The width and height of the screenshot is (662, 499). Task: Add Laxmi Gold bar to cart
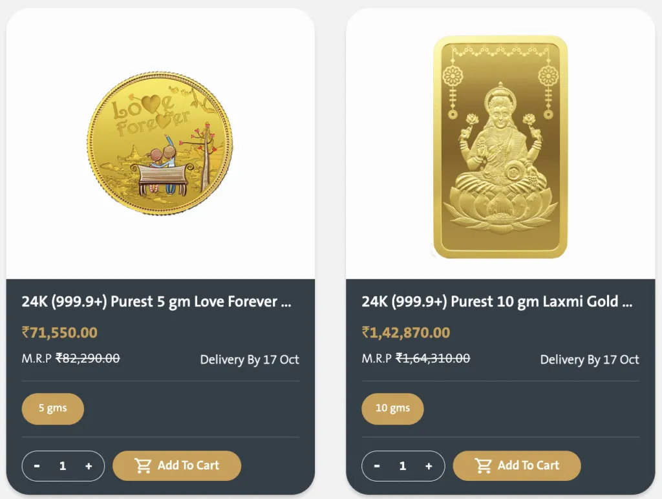[x=517, y=465]
